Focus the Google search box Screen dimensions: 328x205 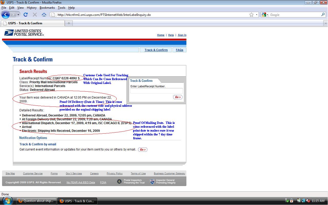point(295,15)
